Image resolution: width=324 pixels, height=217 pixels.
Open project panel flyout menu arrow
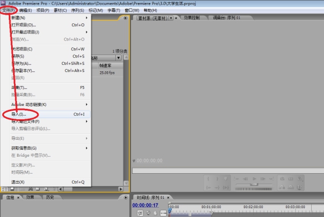point(125,18)
